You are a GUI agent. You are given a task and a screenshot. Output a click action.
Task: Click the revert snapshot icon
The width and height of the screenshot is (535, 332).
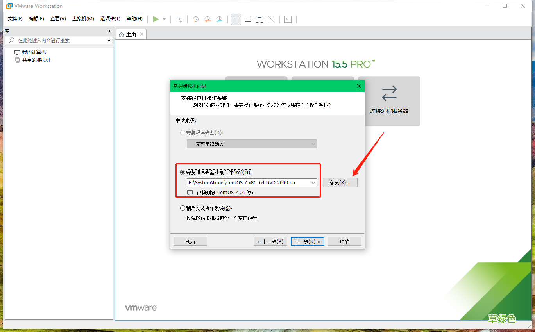pyautogui.click(x=207, y=19)
